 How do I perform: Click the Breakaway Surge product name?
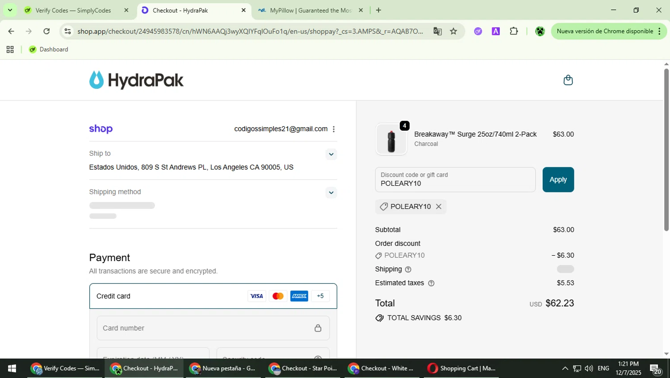pos(475,134)
